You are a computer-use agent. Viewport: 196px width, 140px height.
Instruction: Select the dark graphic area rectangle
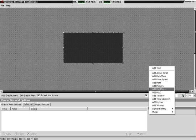(x=93, y=48)
